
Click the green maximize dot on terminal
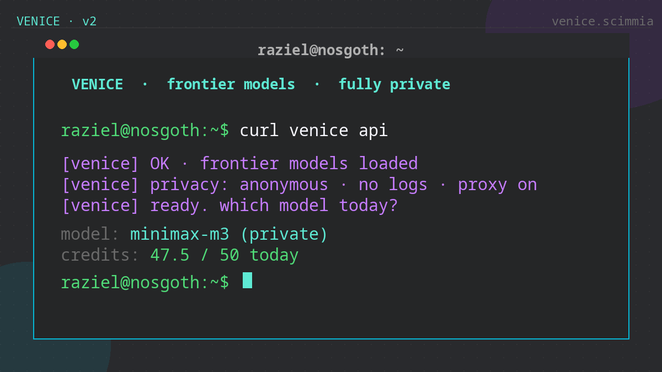[74, 44]
